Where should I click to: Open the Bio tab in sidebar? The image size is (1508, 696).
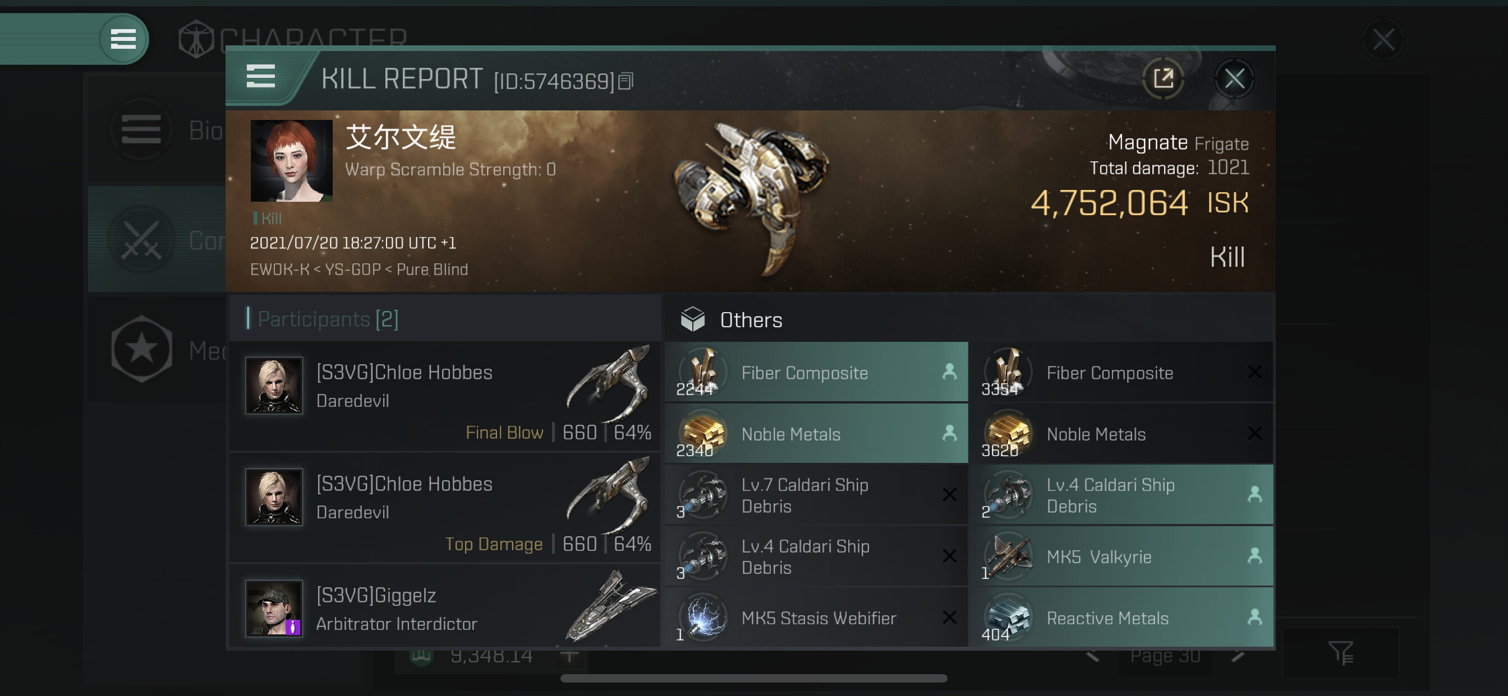[158, 130]
